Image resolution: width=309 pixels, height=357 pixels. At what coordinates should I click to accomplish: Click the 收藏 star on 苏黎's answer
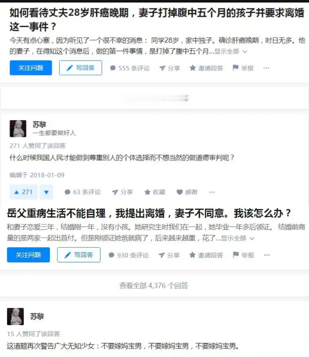(147, 192)
